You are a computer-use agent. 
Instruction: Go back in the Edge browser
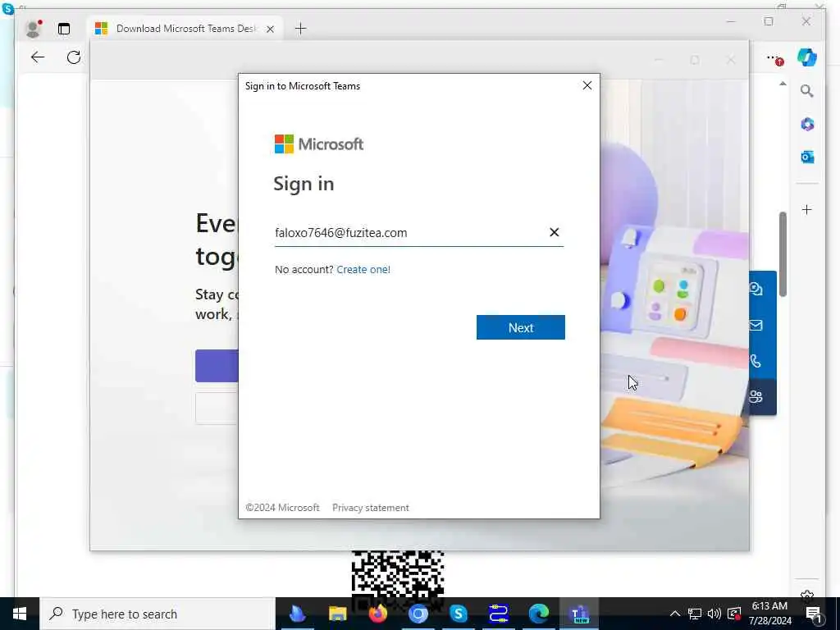click(38, 57)
